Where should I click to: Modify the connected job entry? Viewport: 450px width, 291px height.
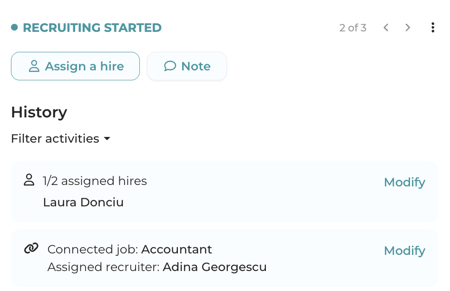[404, 251]
